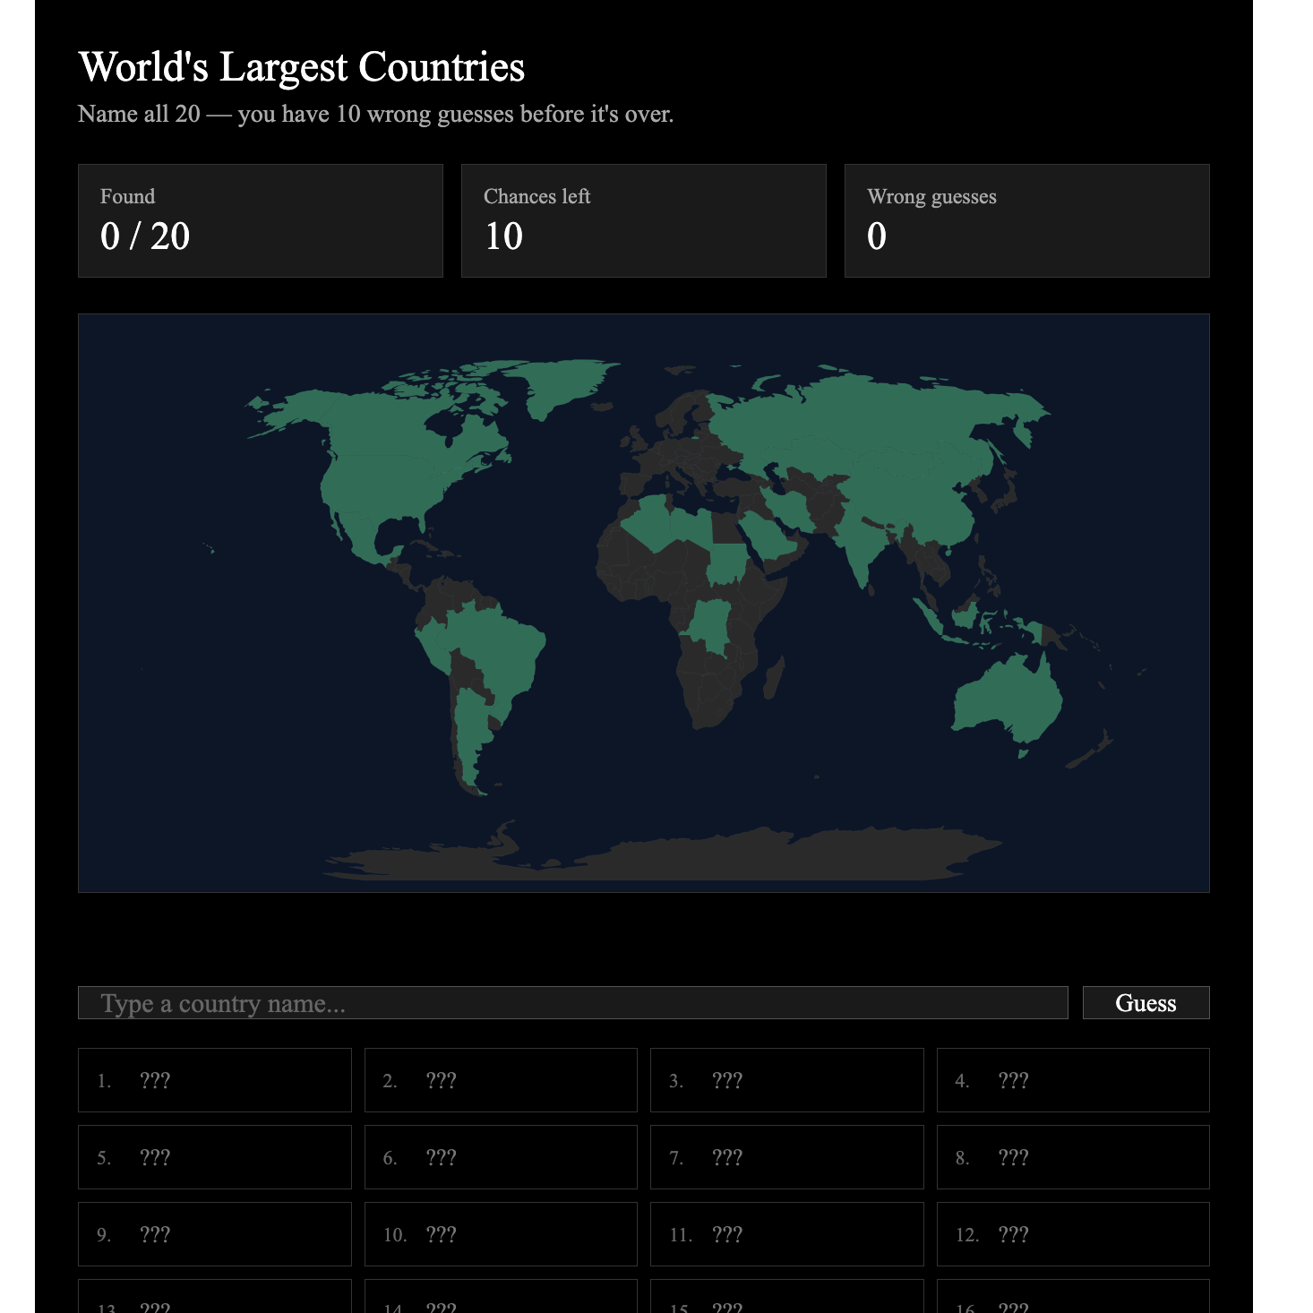Select answer slot number 4
This screenshot has width=1313, height=1313.
pos(1072,1080)
